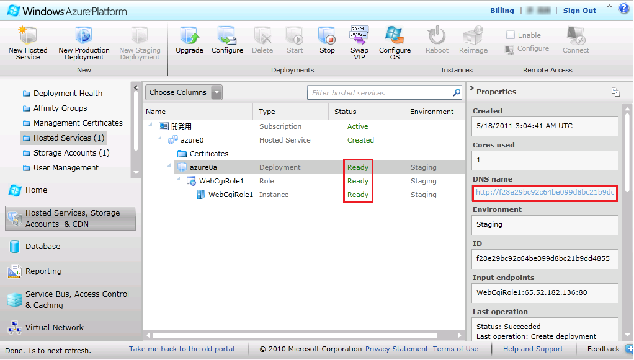The height and width of the screenshot is (360, 634).
Task: Click the subscription 開発用 icon
Action: click(x=163, y=126)
